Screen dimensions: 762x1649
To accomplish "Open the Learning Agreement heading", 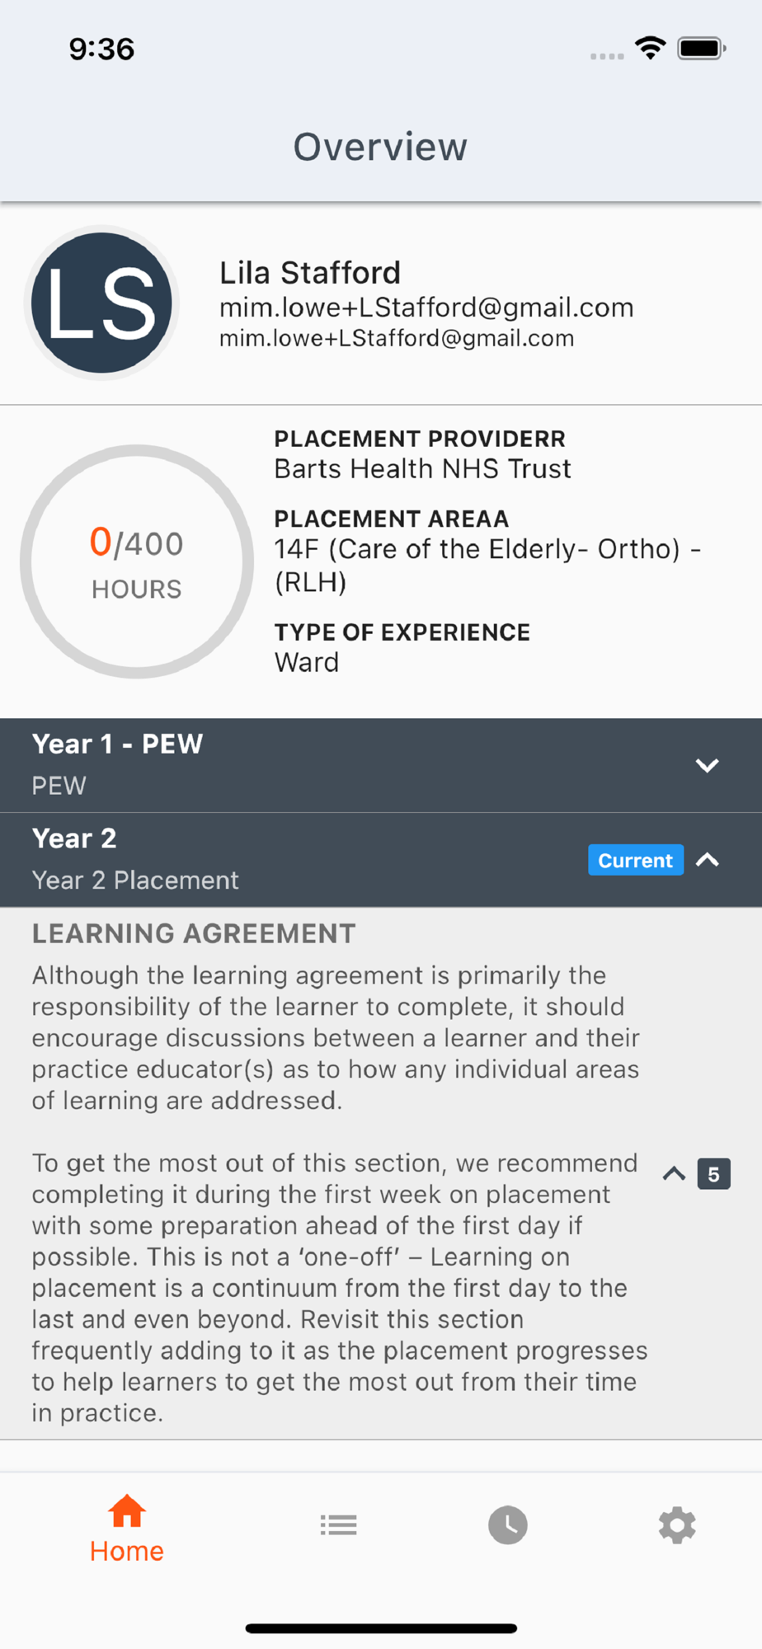I will click(194, 933).
